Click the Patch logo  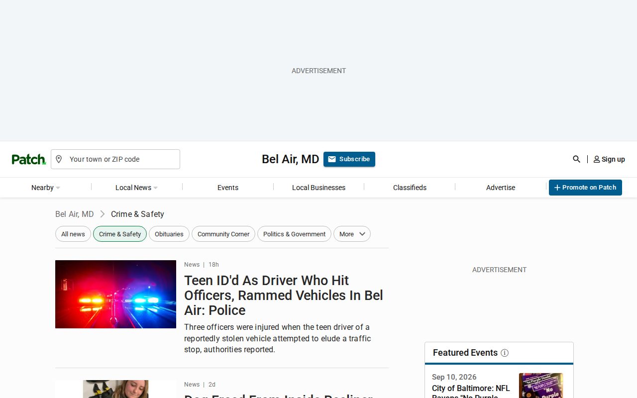click(29, 159)
